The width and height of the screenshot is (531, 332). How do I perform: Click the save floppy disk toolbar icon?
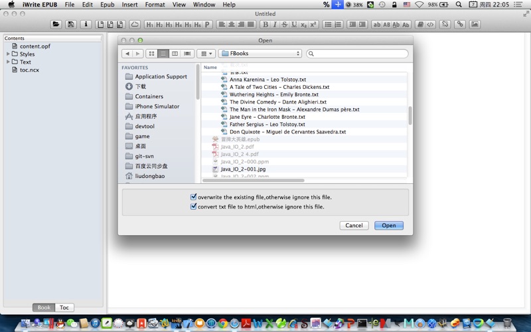click(71, 25)
